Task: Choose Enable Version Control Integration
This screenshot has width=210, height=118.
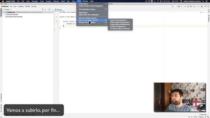Action: [x=92, y=6]
